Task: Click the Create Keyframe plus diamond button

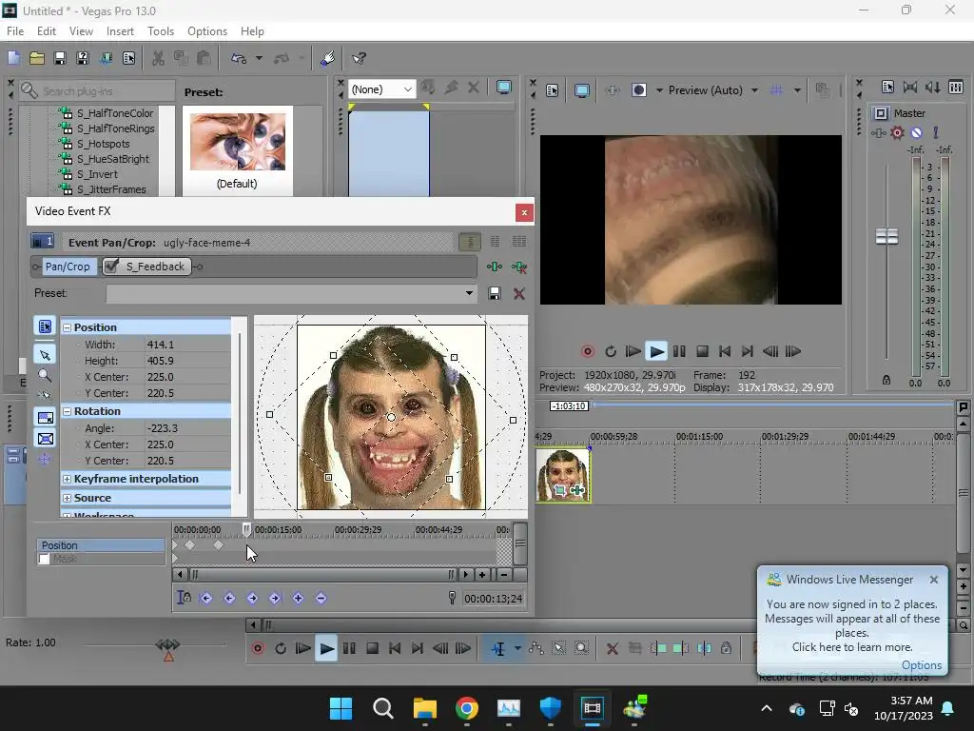Action: pyautogui.click(x=298, y=598)
